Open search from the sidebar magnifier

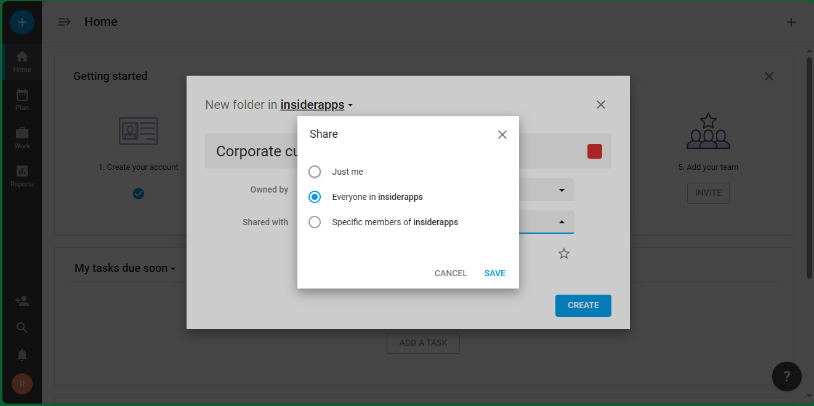click(x=22, y=328)
